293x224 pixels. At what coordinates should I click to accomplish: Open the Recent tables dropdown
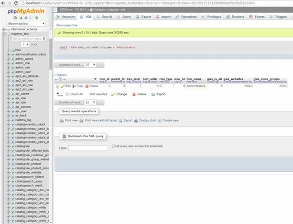pos(26,23)
